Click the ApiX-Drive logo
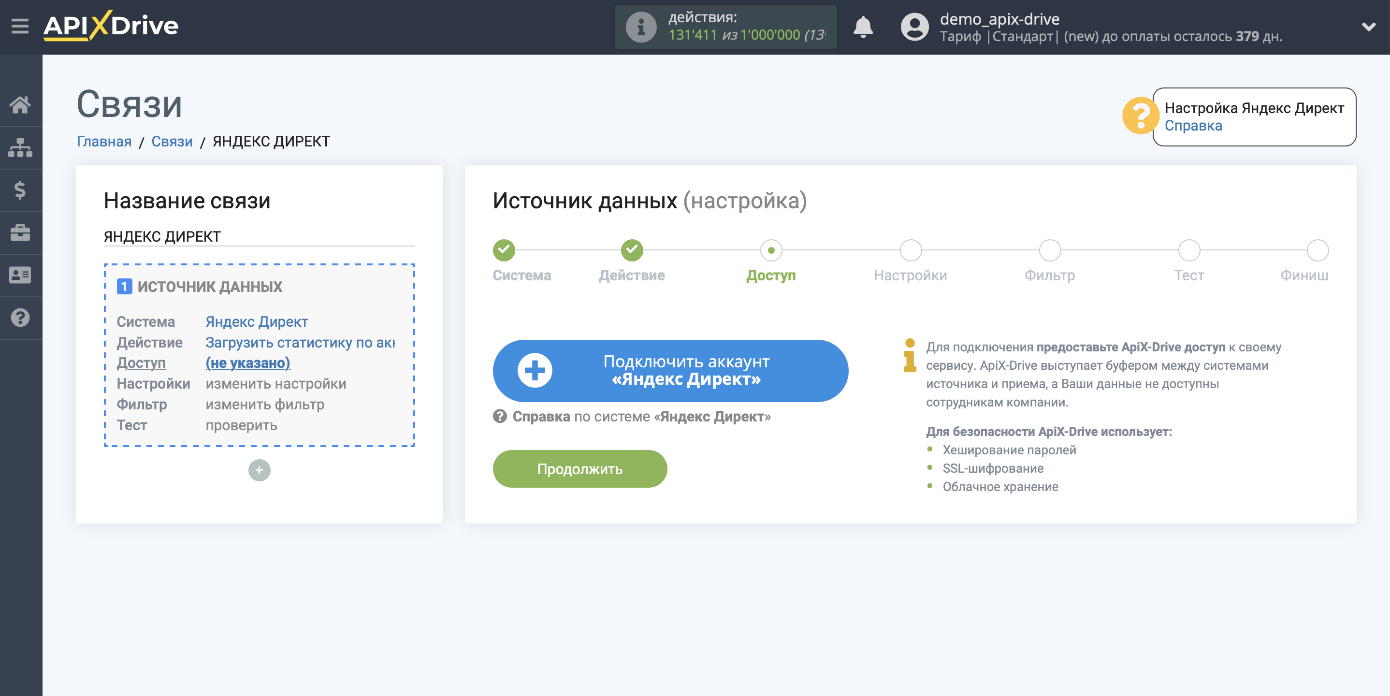The width and height of the screenshot is (1390, 696). (x=111, y=25)
